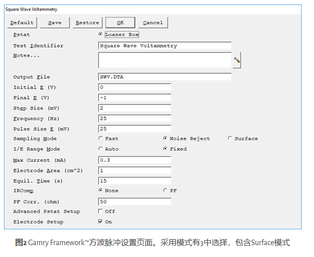The height and width of the screenshot is (257, 314).
Task: Set I/E Range Mode to Auto
Action: (x=100, y=149)
